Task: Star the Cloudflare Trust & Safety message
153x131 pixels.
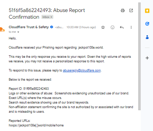Action: (103, 27)
